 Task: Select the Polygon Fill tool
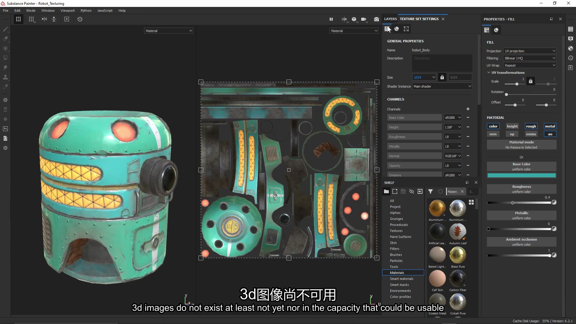tap(5, 58)
